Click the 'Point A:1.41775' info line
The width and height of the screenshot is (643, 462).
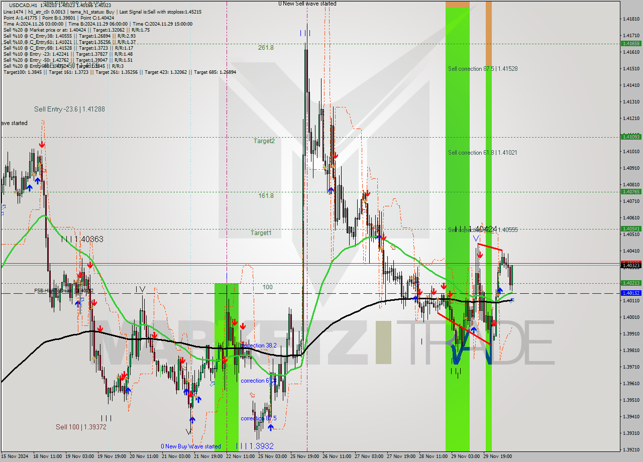[x=59, y=18]
